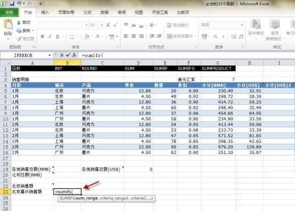The width and height of the screenshot is (295, 211).
Task: Click the Cut scissors icon
Action: coord(19,22)
